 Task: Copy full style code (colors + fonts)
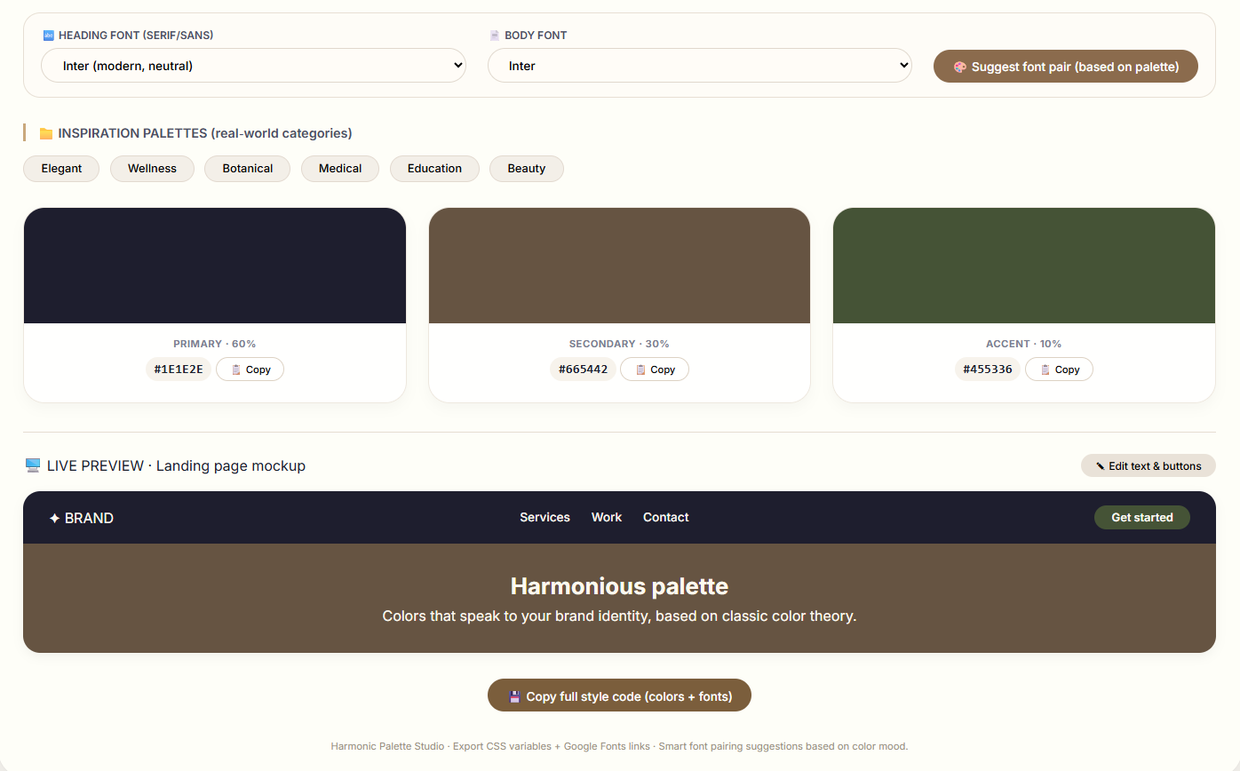pyautogui.click(x=619, y=695)
